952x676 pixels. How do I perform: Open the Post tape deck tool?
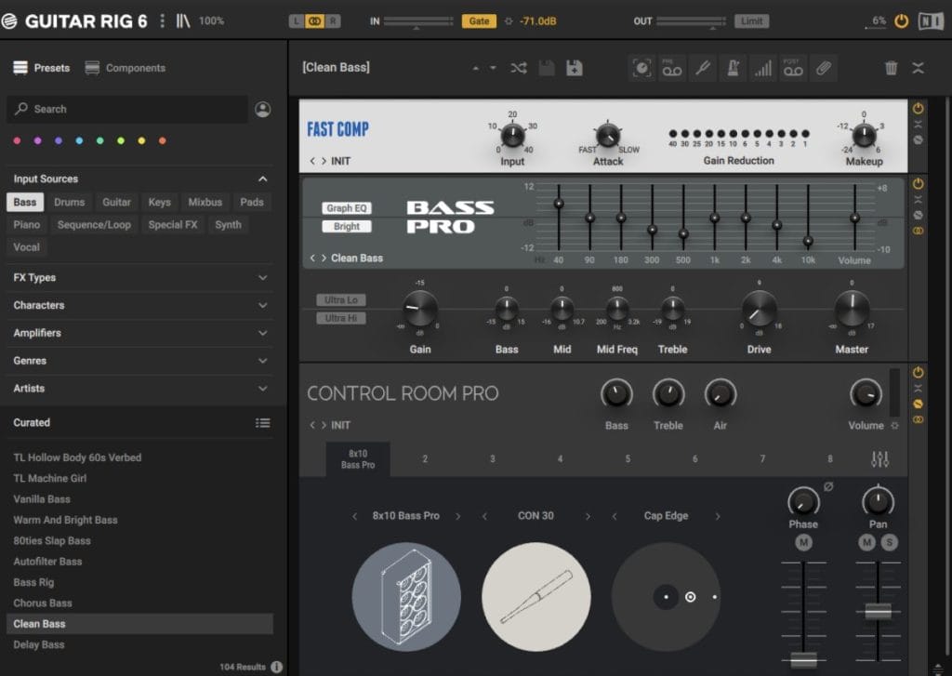coord(793,68)
